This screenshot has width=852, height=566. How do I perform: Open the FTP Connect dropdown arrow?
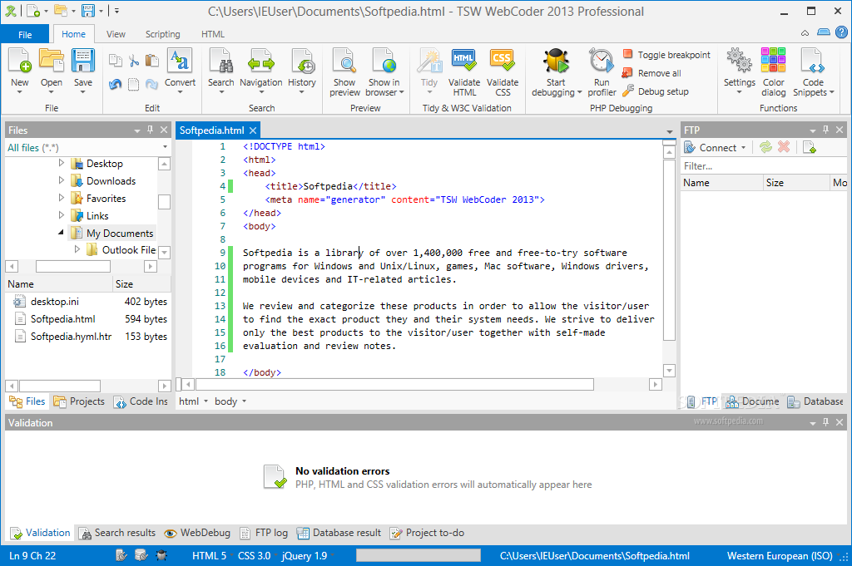tap(743, 148)
